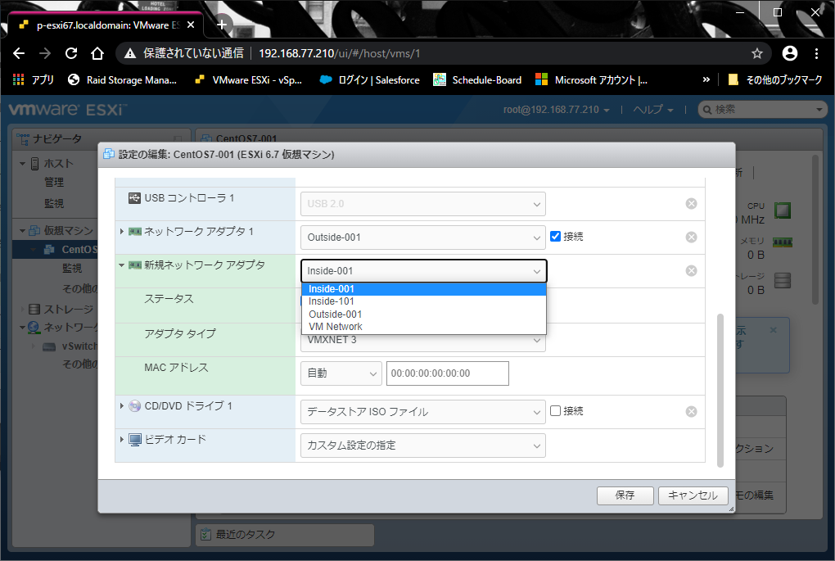Close the p-esxi67.localdomain tab
835x561 pixels.
(191, 25)
